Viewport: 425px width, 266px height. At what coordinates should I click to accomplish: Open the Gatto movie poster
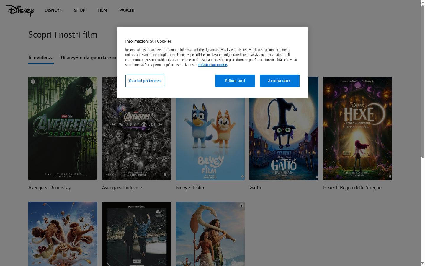pos(284,139)
